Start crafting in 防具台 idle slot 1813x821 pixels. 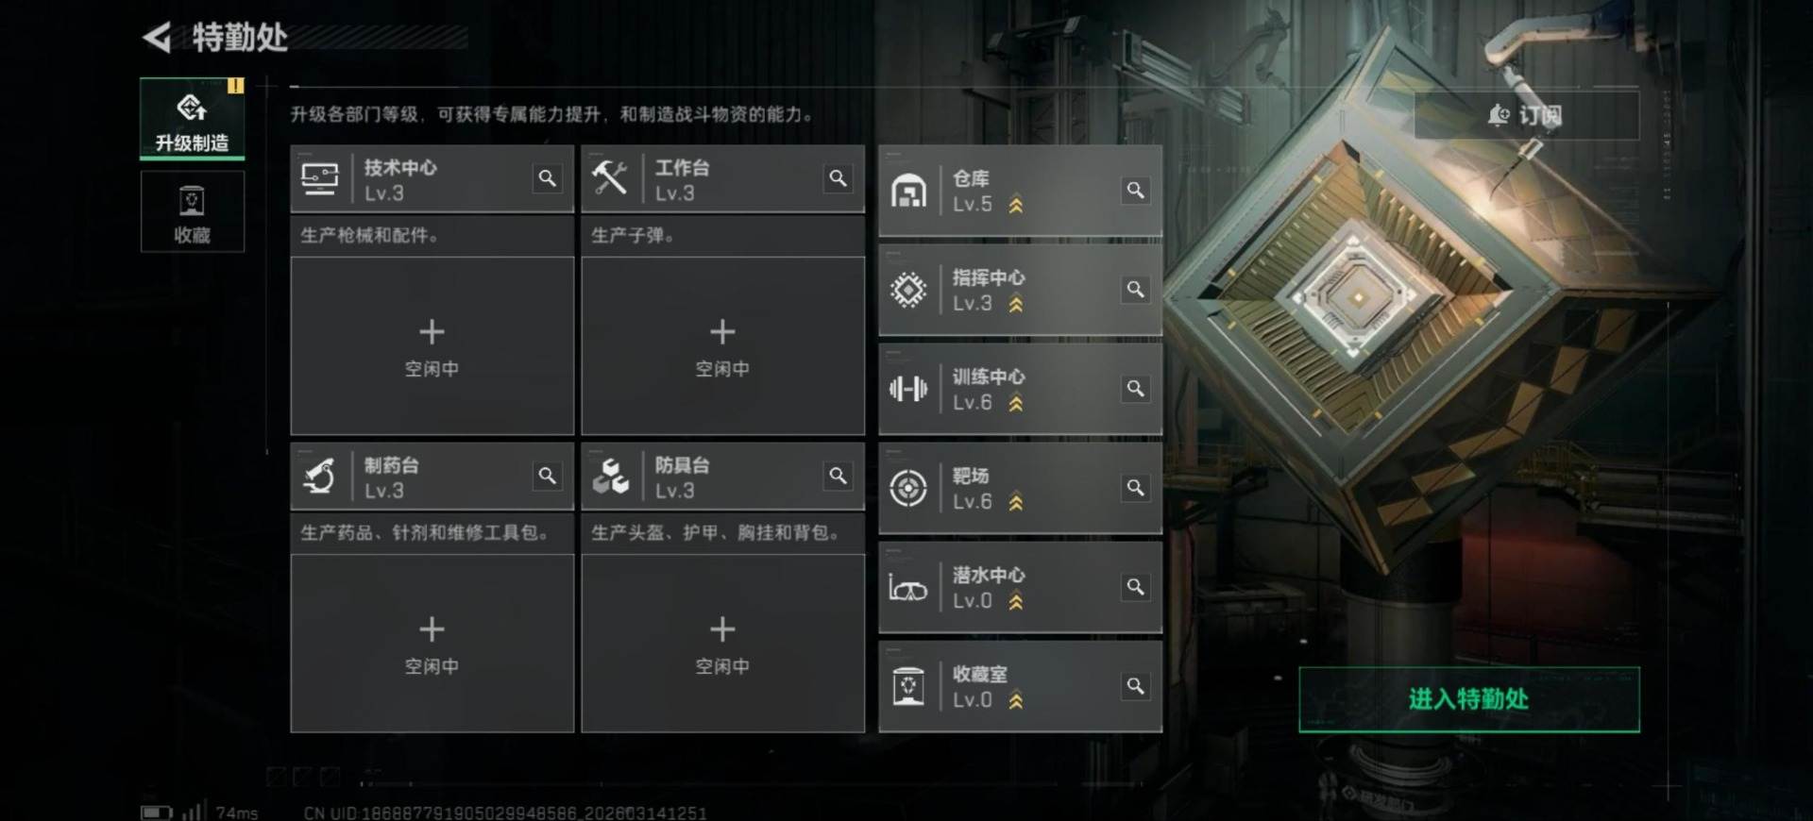pos(723,644)
